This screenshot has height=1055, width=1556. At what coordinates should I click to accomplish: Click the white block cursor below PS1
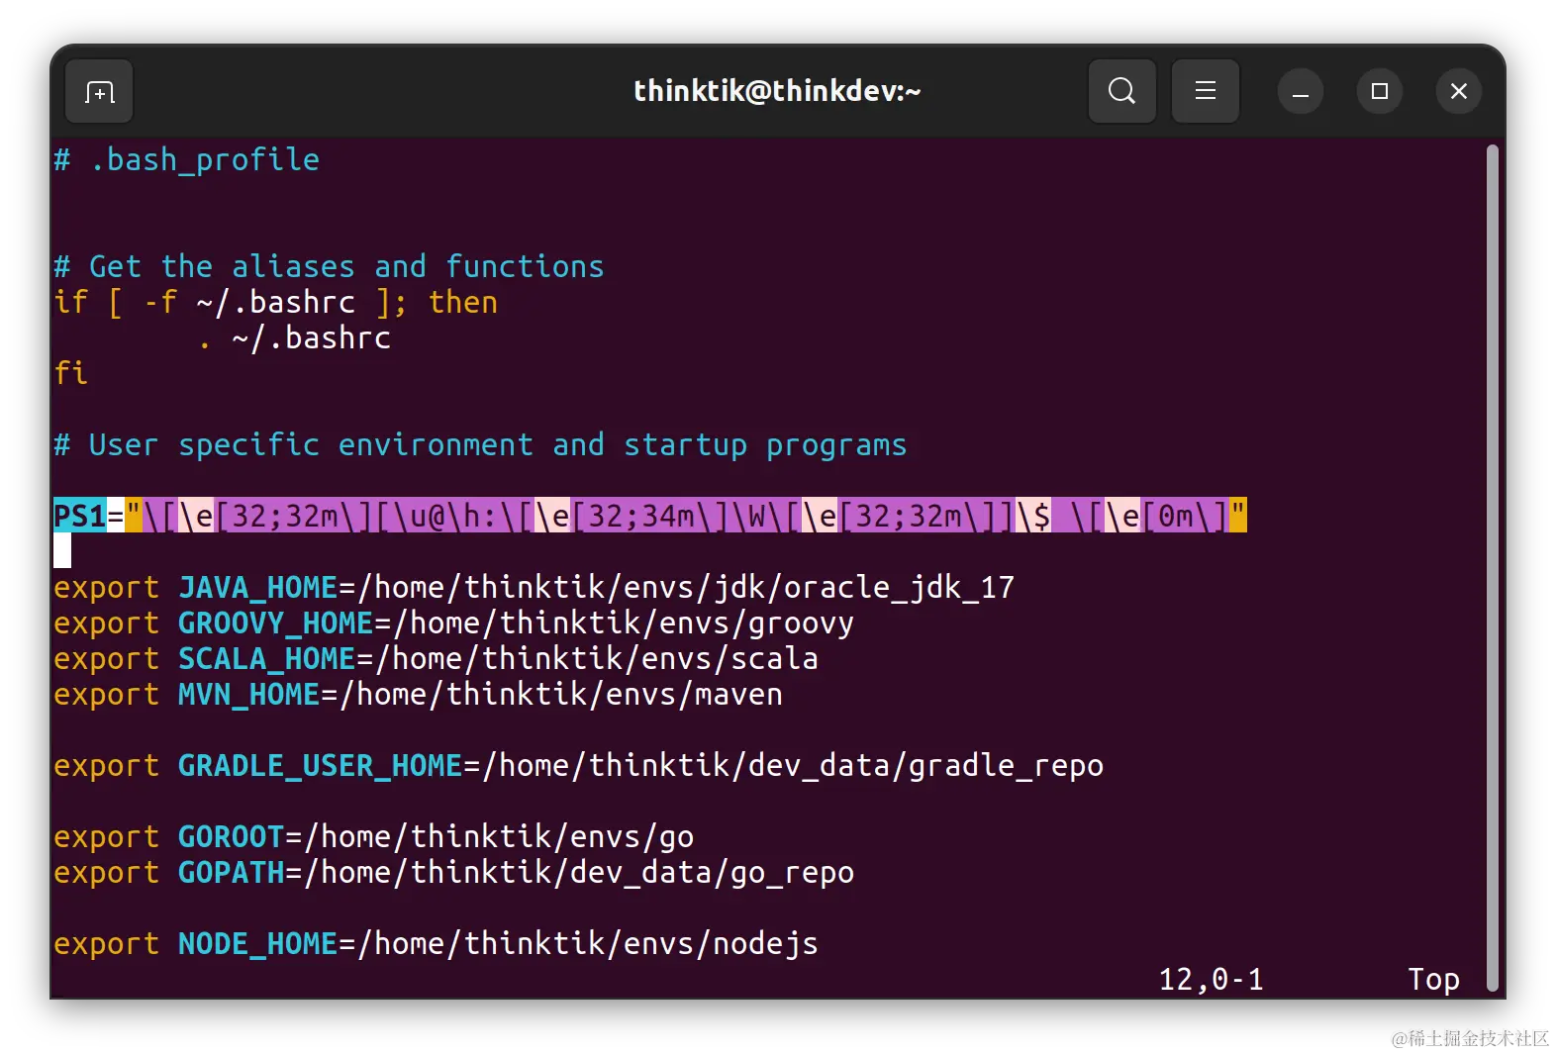click(x=62, y=551)
